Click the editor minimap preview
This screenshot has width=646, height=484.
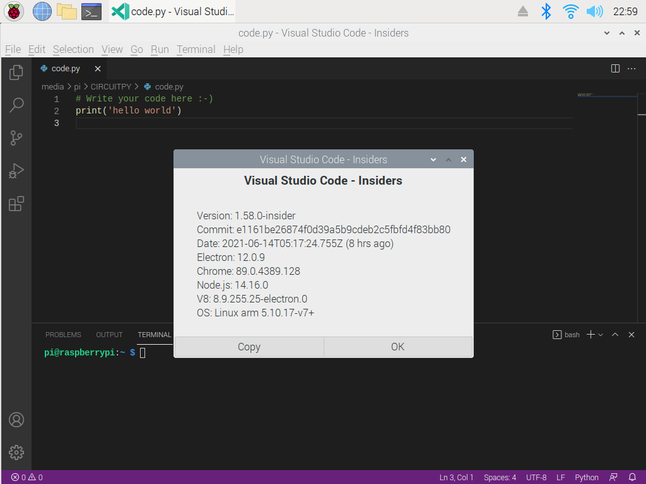point(607,95)
